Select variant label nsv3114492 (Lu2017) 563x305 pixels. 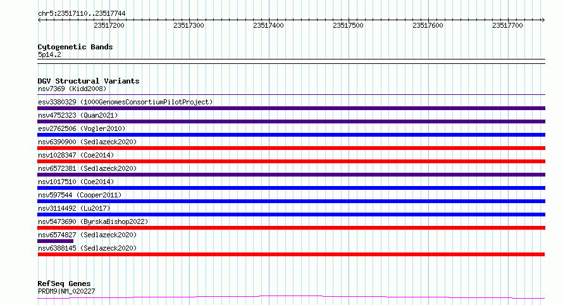coord(74,208)
